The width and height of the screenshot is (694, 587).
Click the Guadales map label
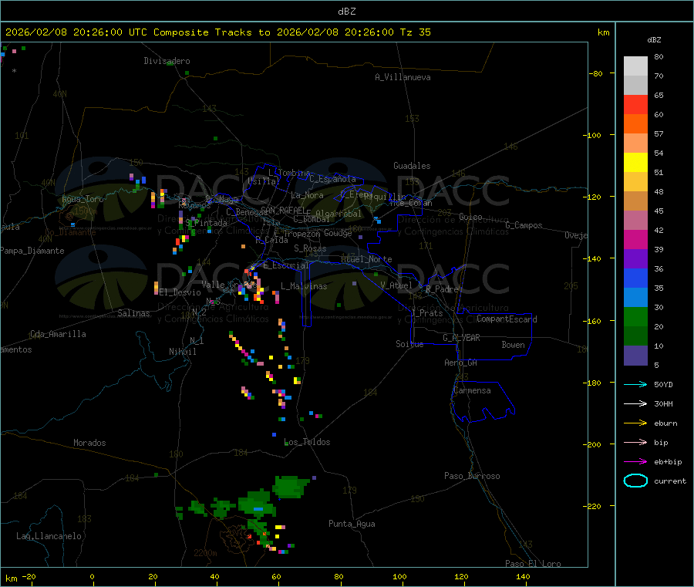point(412,166)
